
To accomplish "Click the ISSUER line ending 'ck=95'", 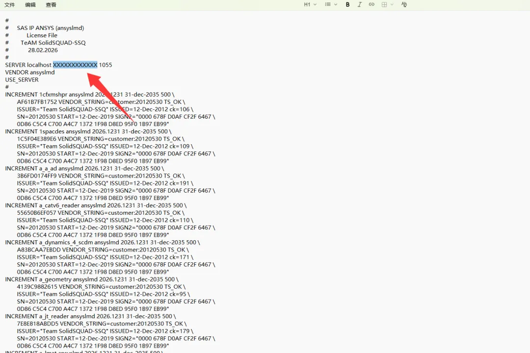I will [x=104, y=294].
